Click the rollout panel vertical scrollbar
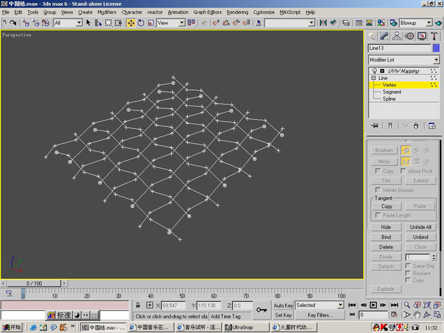This screenshot has width=444, height=333. click(440, 218)
